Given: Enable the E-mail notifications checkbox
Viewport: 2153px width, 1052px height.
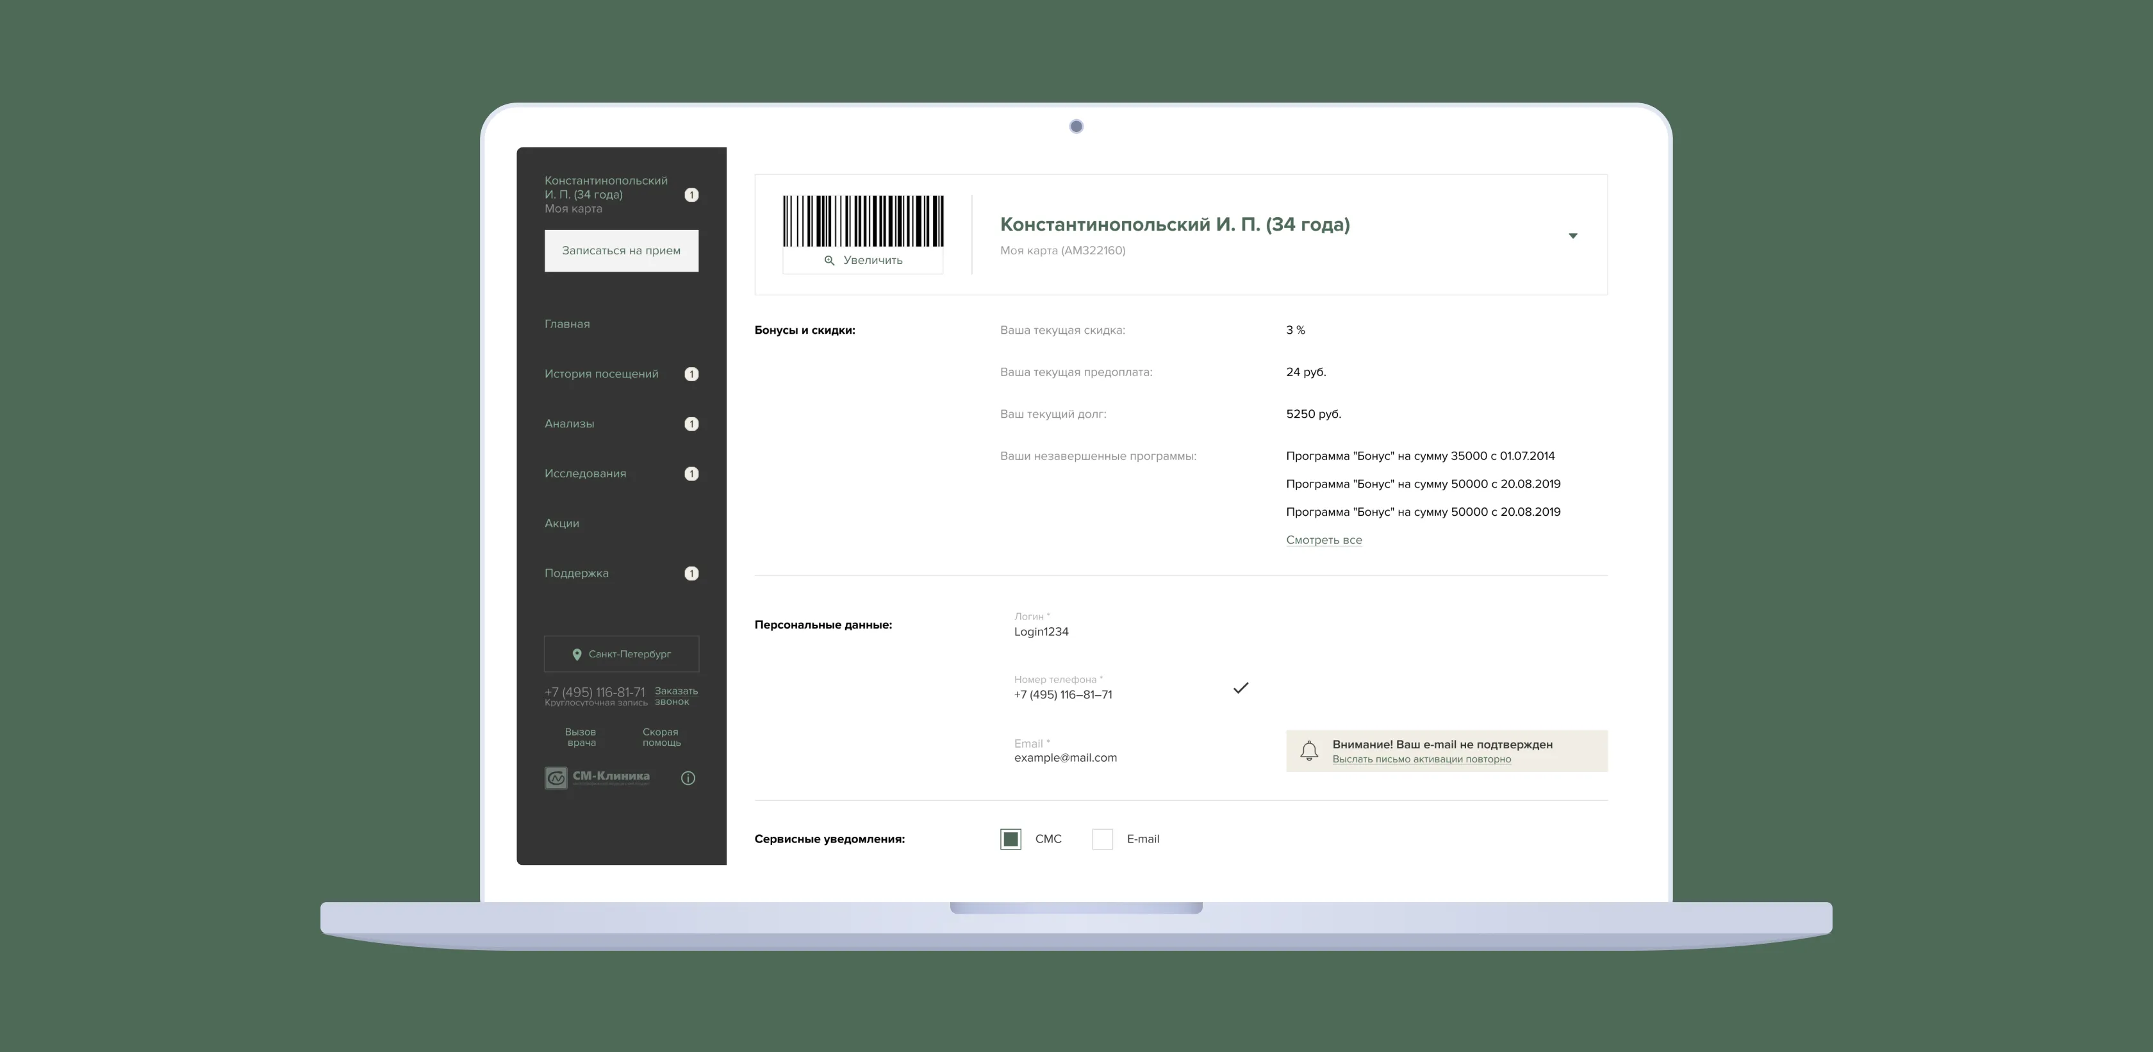Looking at the screenshot, I should click(1102, 839).
